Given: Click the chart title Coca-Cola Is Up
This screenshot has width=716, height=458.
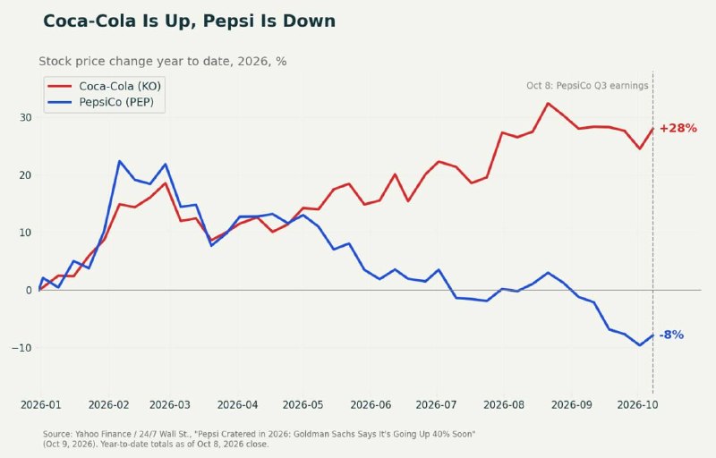Looking at the screenshot, I should pyautogui.click(x=189, y=21).
